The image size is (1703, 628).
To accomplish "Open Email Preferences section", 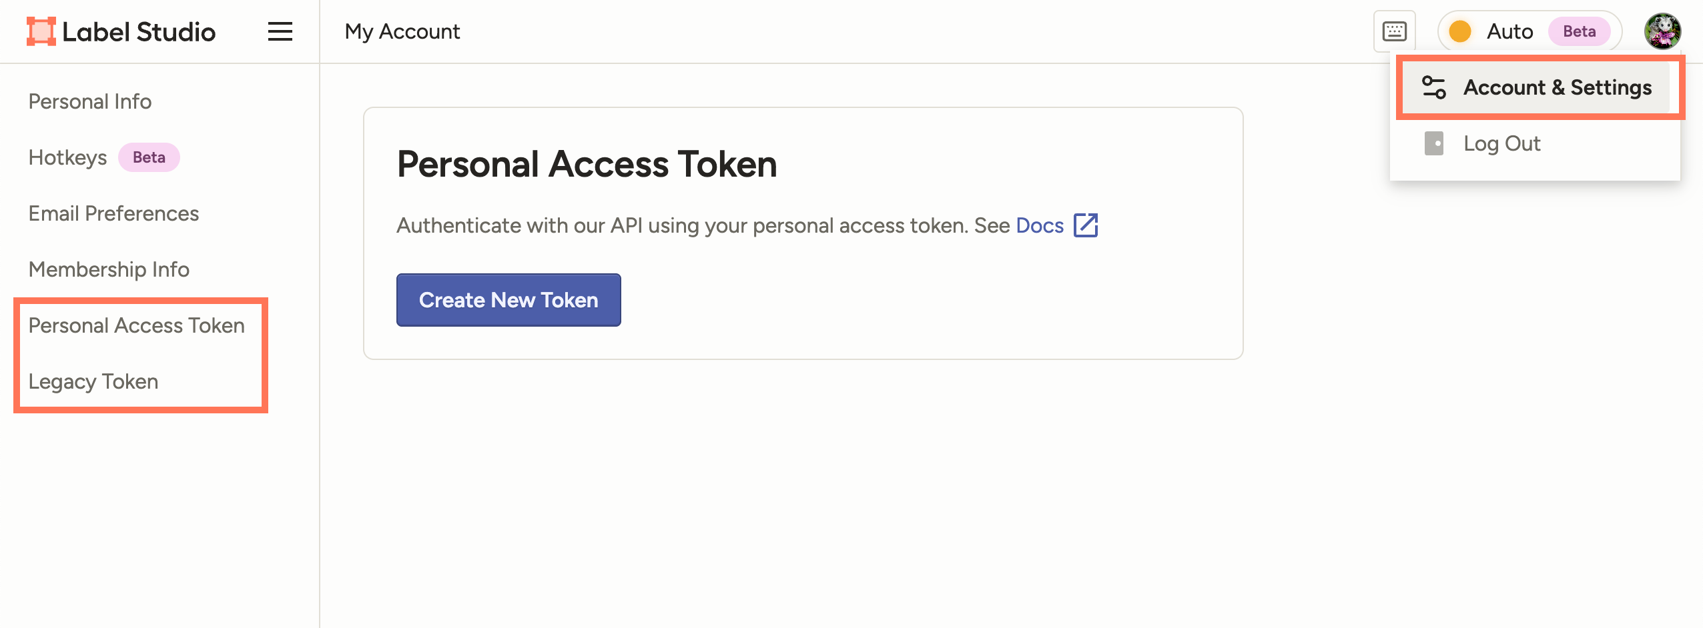I will pos(113,213).
